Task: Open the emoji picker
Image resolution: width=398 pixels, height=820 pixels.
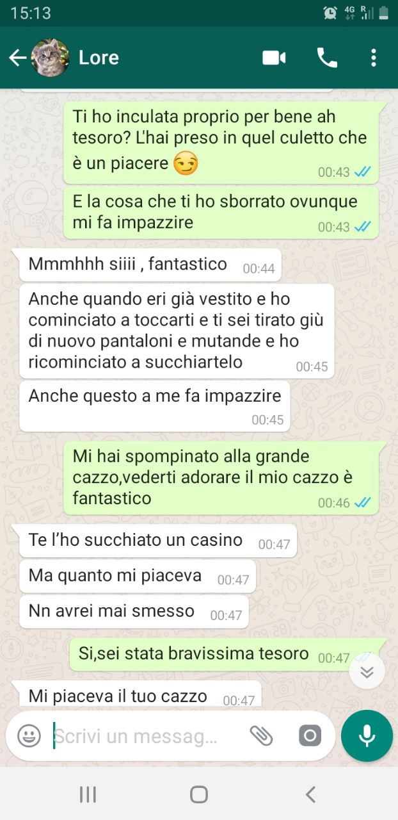Action: pos(29,735)
